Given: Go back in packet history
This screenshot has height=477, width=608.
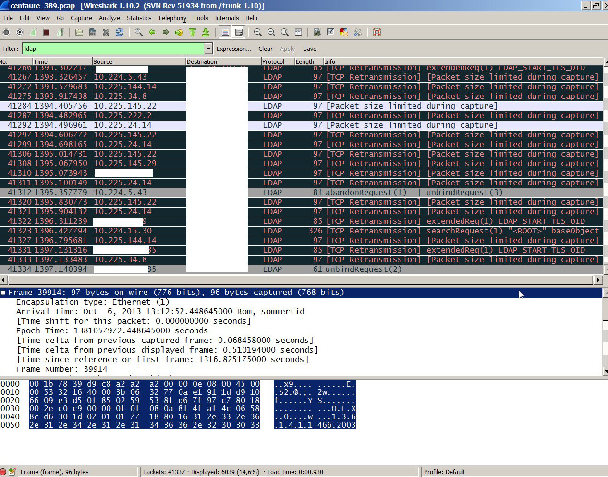Looking at the screenshot, I should pyautogui.click(x=152, y=32).
